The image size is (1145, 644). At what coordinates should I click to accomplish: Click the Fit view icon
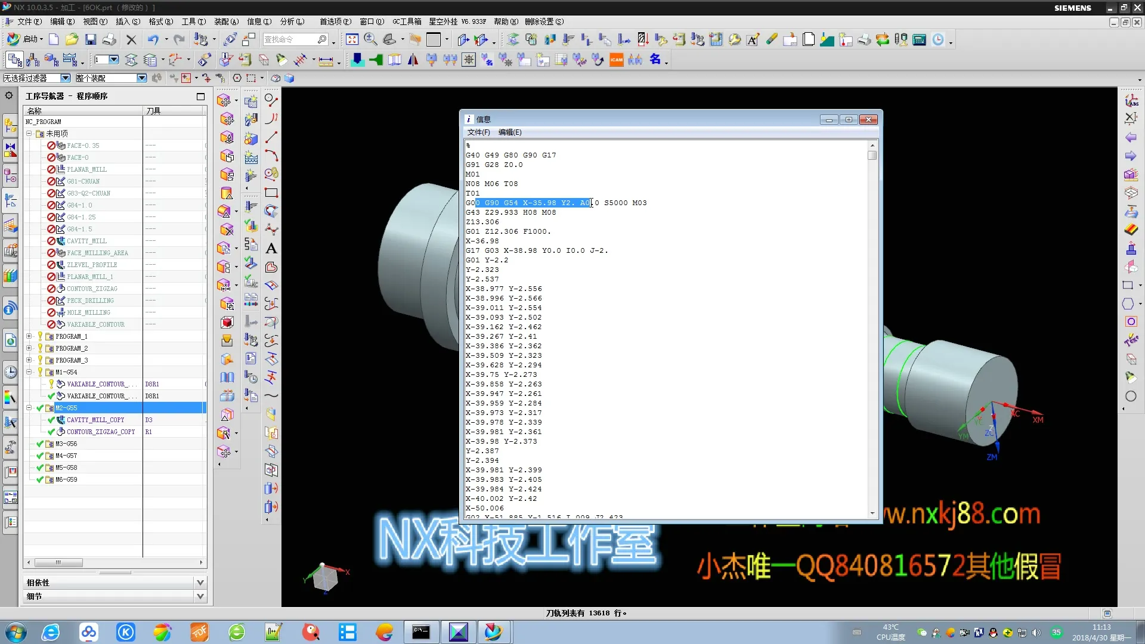pos(352,39)
